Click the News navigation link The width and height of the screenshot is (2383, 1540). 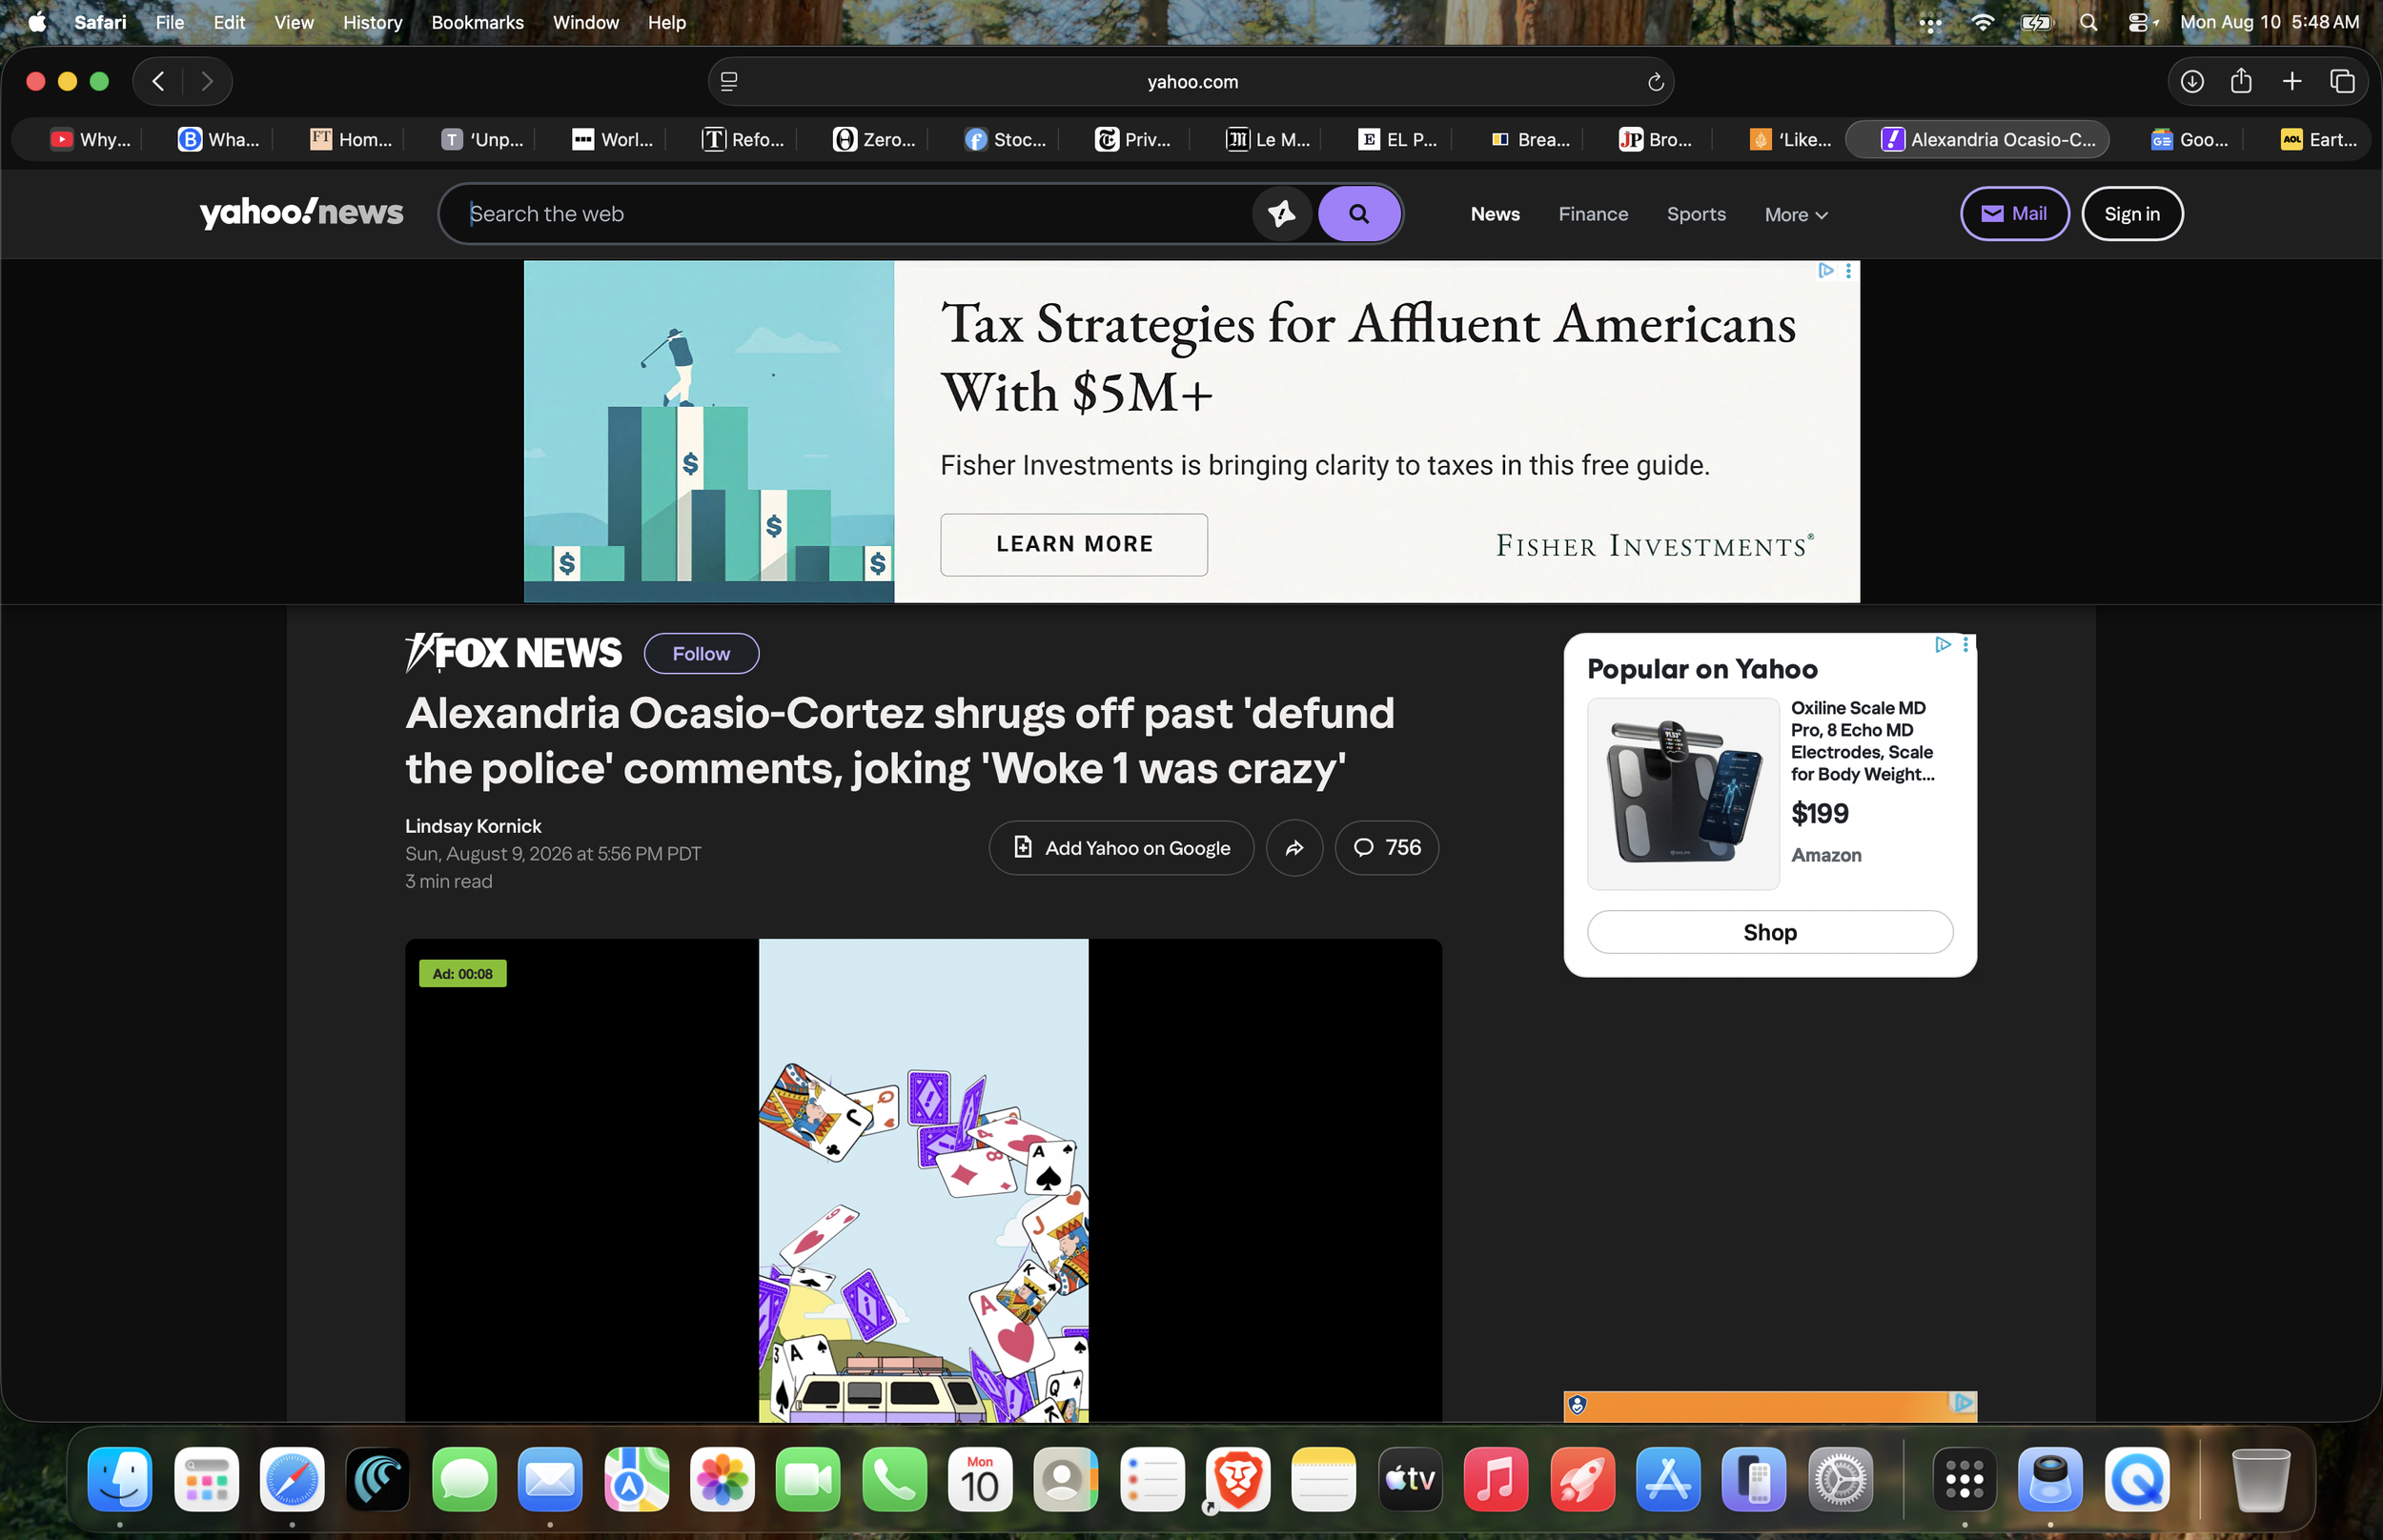click(x=1495, y=214)
